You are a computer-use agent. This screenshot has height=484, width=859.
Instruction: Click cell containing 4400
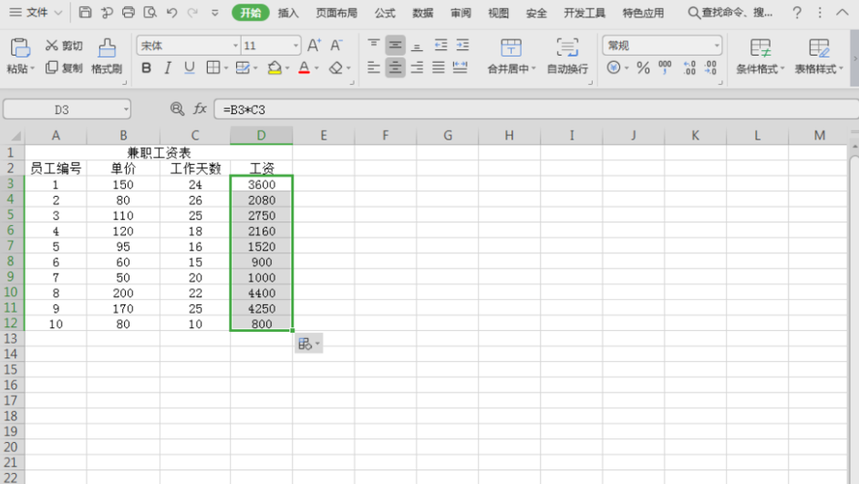point(262,293)
